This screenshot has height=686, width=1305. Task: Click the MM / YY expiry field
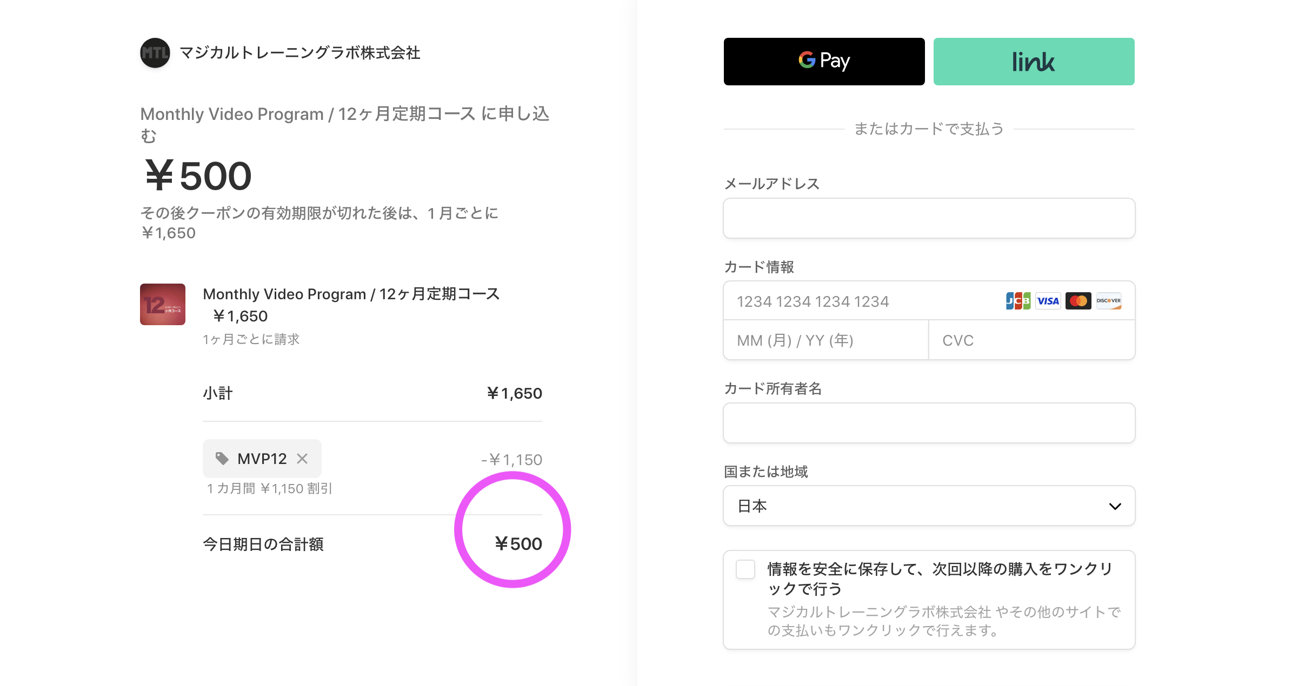coord(825,340)
